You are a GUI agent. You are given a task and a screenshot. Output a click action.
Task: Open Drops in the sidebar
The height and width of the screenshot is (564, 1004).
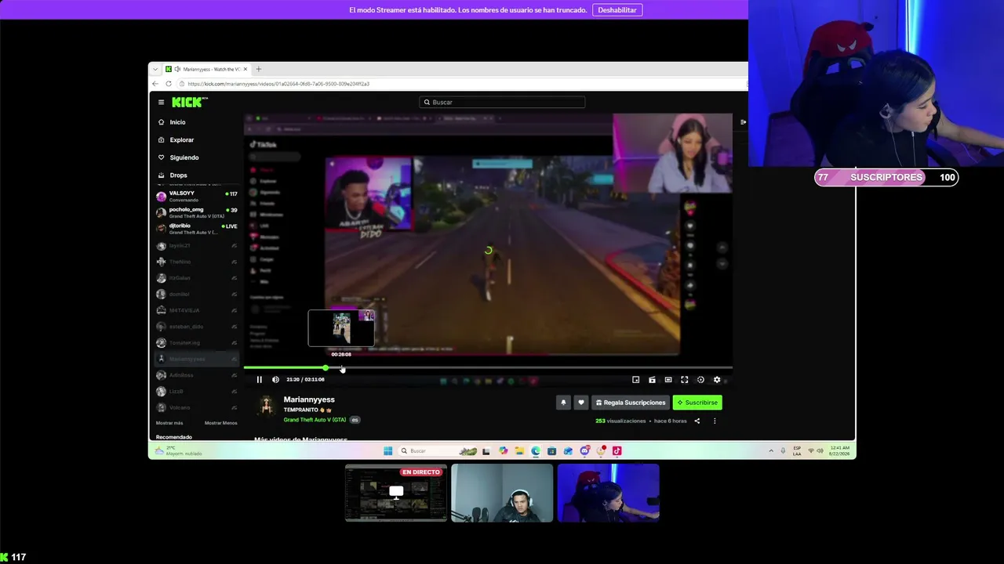[x=173, y=175]
